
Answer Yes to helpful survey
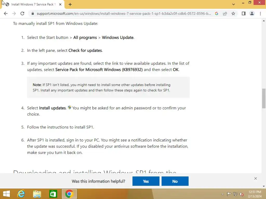(x=146, y=181)
